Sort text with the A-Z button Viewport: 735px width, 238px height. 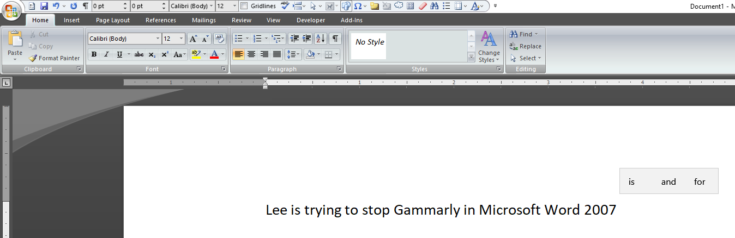(x=321, y=39)
